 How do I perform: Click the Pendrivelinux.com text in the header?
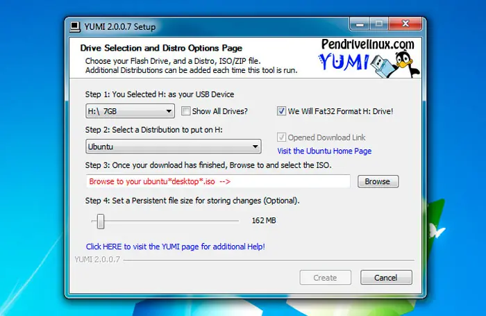pos(367,44)
